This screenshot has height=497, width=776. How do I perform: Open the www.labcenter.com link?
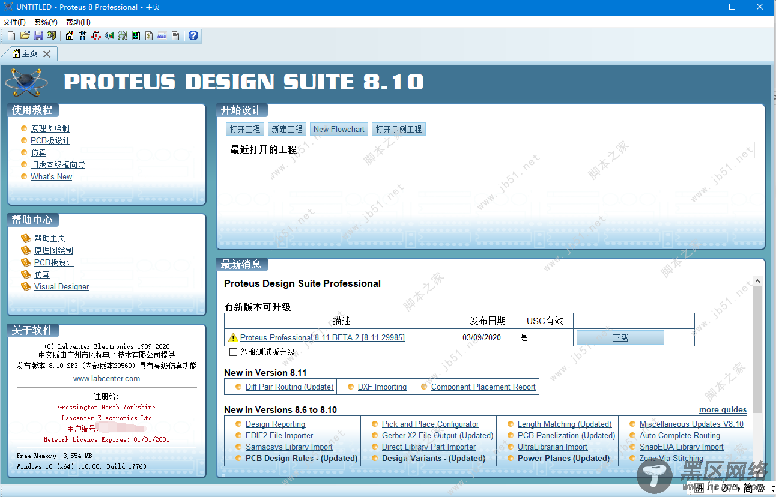pyautogui.click(x=107, y=379)
